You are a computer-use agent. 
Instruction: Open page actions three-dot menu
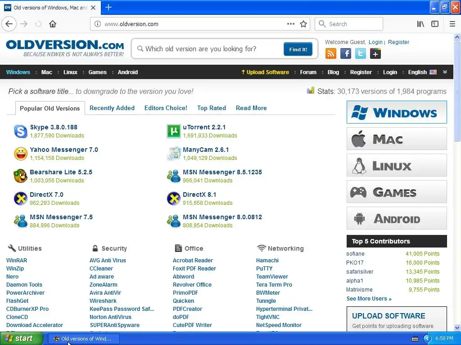click(x=290, y=24)
